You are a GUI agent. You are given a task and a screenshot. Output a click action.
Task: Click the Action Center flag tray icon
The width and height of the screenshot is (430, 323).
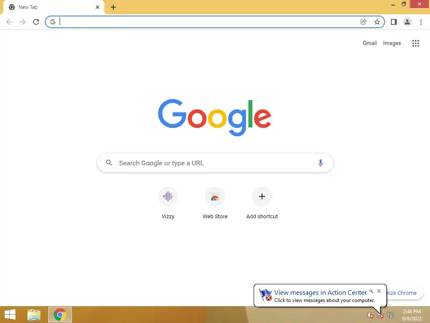coord(380,315)
